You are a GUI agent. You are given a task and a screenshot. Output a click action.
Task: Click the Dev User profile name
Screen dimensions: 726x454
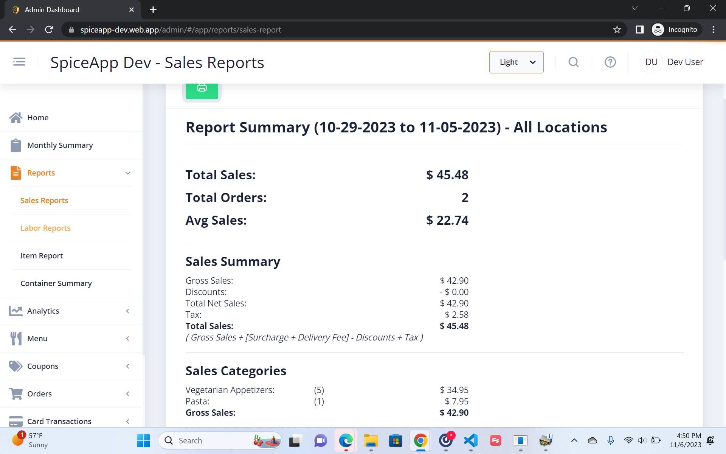coord(685,62)
